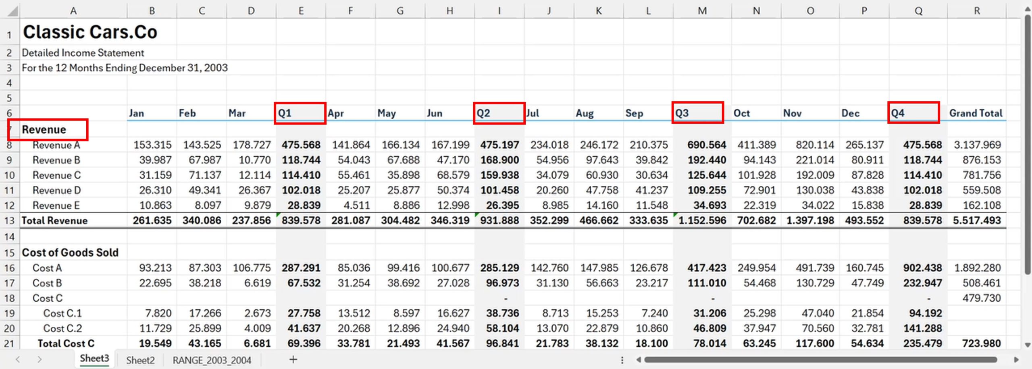Screen dimensions: 1032x369
Task: Select the Q3 header cell
Action: click(697, 113)
